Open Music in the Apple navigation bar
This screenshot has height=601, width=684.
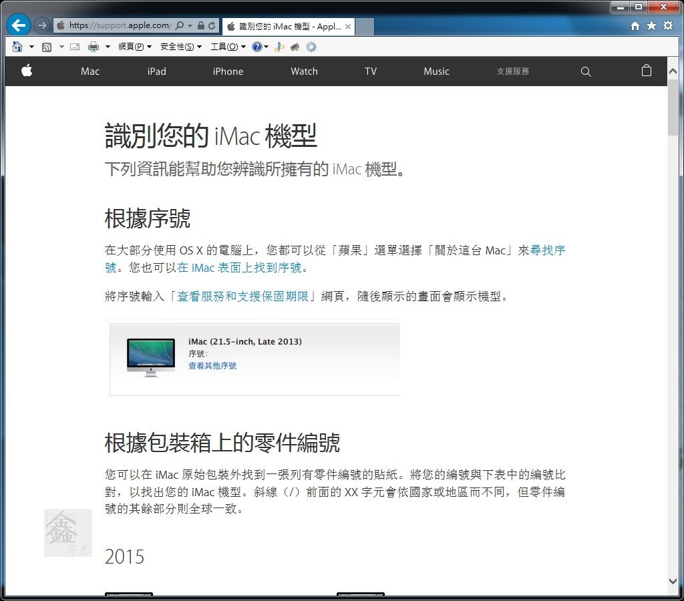(437, 71)
